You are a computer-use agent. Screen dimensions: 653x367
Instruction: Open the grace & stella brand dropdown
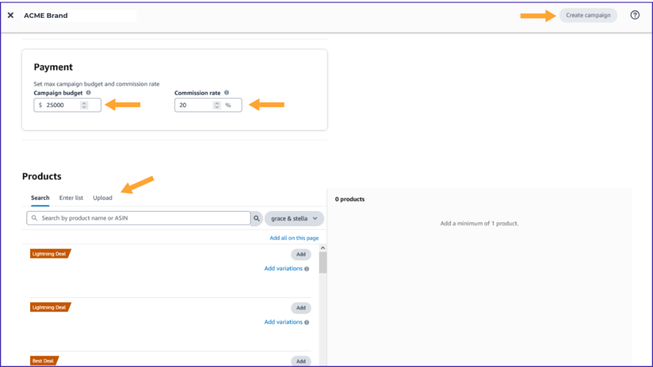coord(293,218)
